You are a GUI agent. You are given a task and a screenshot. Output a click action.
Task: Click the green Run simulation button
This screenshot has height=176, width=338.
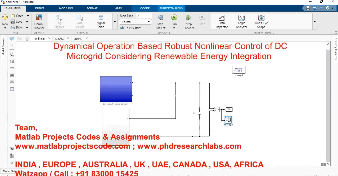tap(174, 18)
